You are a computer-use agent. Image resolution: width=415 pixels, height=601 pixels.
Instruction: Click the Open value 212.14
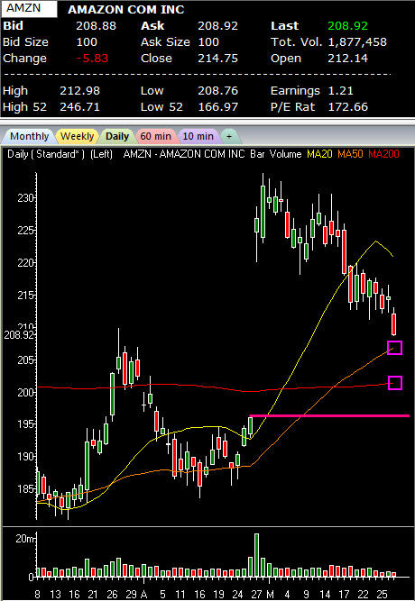coord(348,59)
